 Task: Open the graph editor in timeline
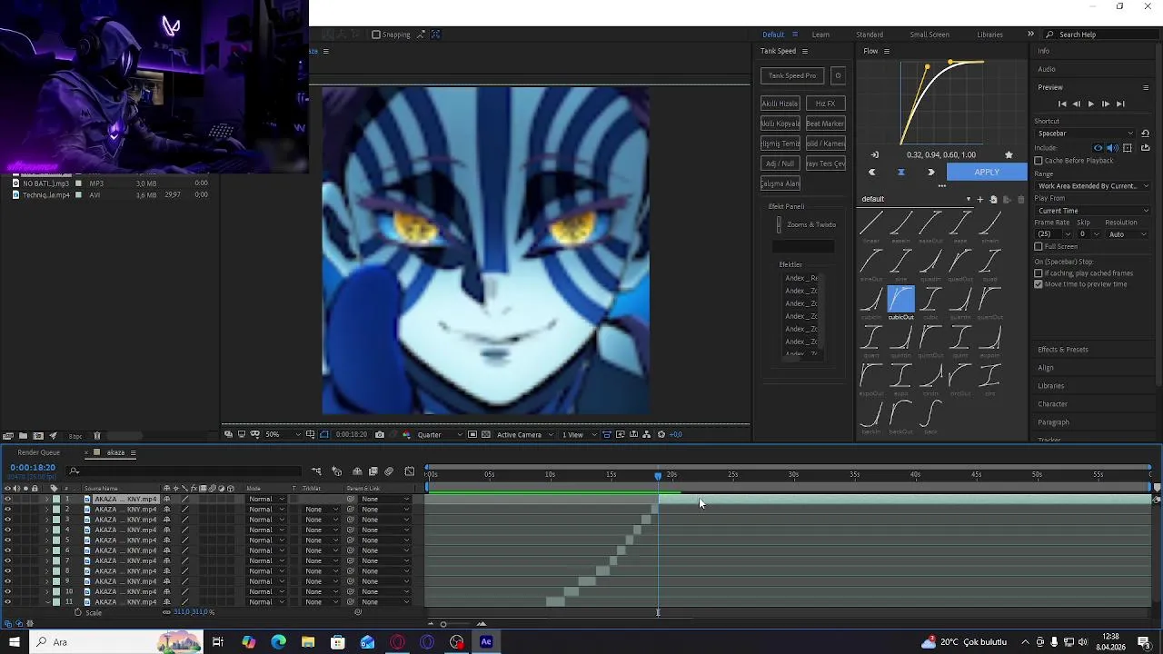[409, 471]
